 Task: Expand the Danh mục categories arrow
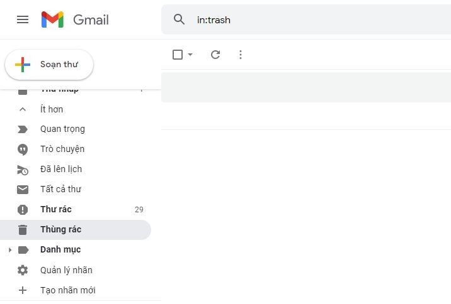pos(9,250)
